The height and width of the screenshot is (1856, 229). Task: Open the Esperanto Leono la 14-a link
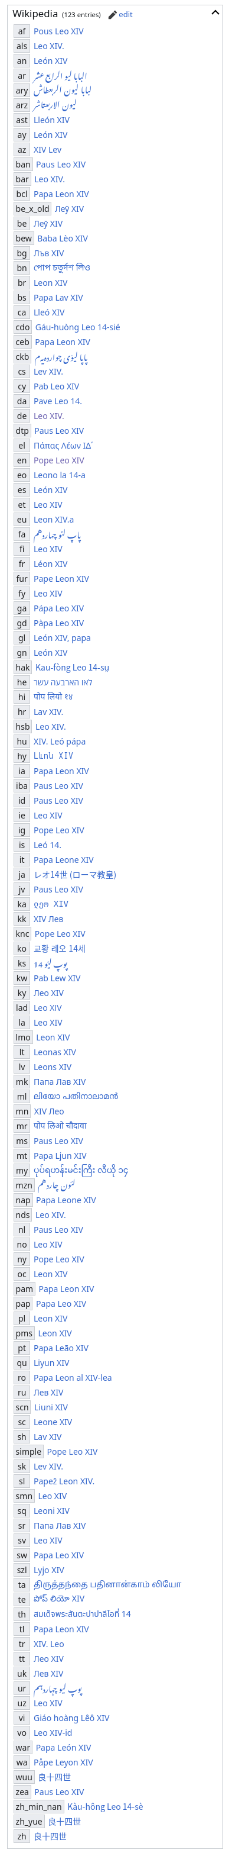point(60,475)
